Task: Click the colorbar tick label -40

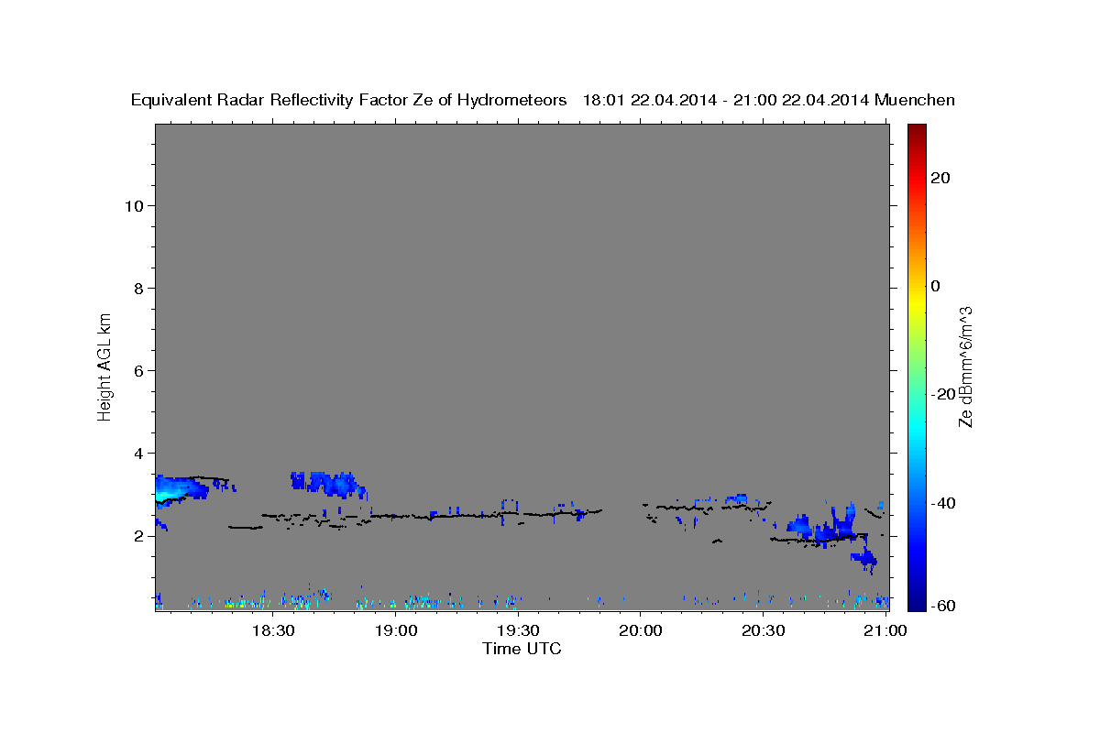Action: 942,503
